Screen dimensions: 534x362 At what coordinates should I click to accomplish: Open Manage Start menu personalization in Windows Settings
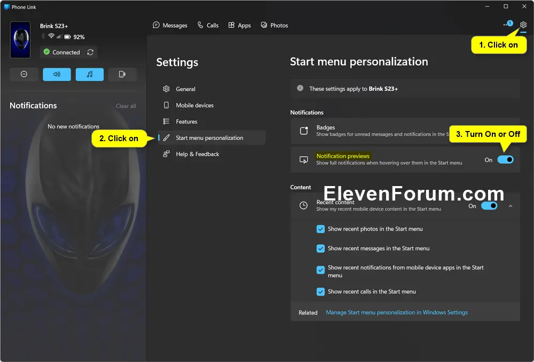coord(397,312)
